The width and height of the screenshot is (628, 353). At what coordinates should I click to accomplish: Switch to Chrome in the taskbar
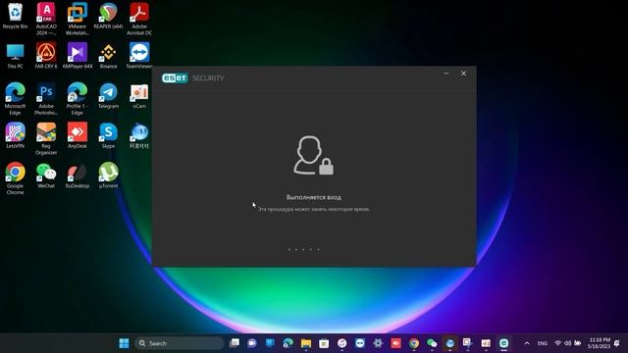[414, 343]
